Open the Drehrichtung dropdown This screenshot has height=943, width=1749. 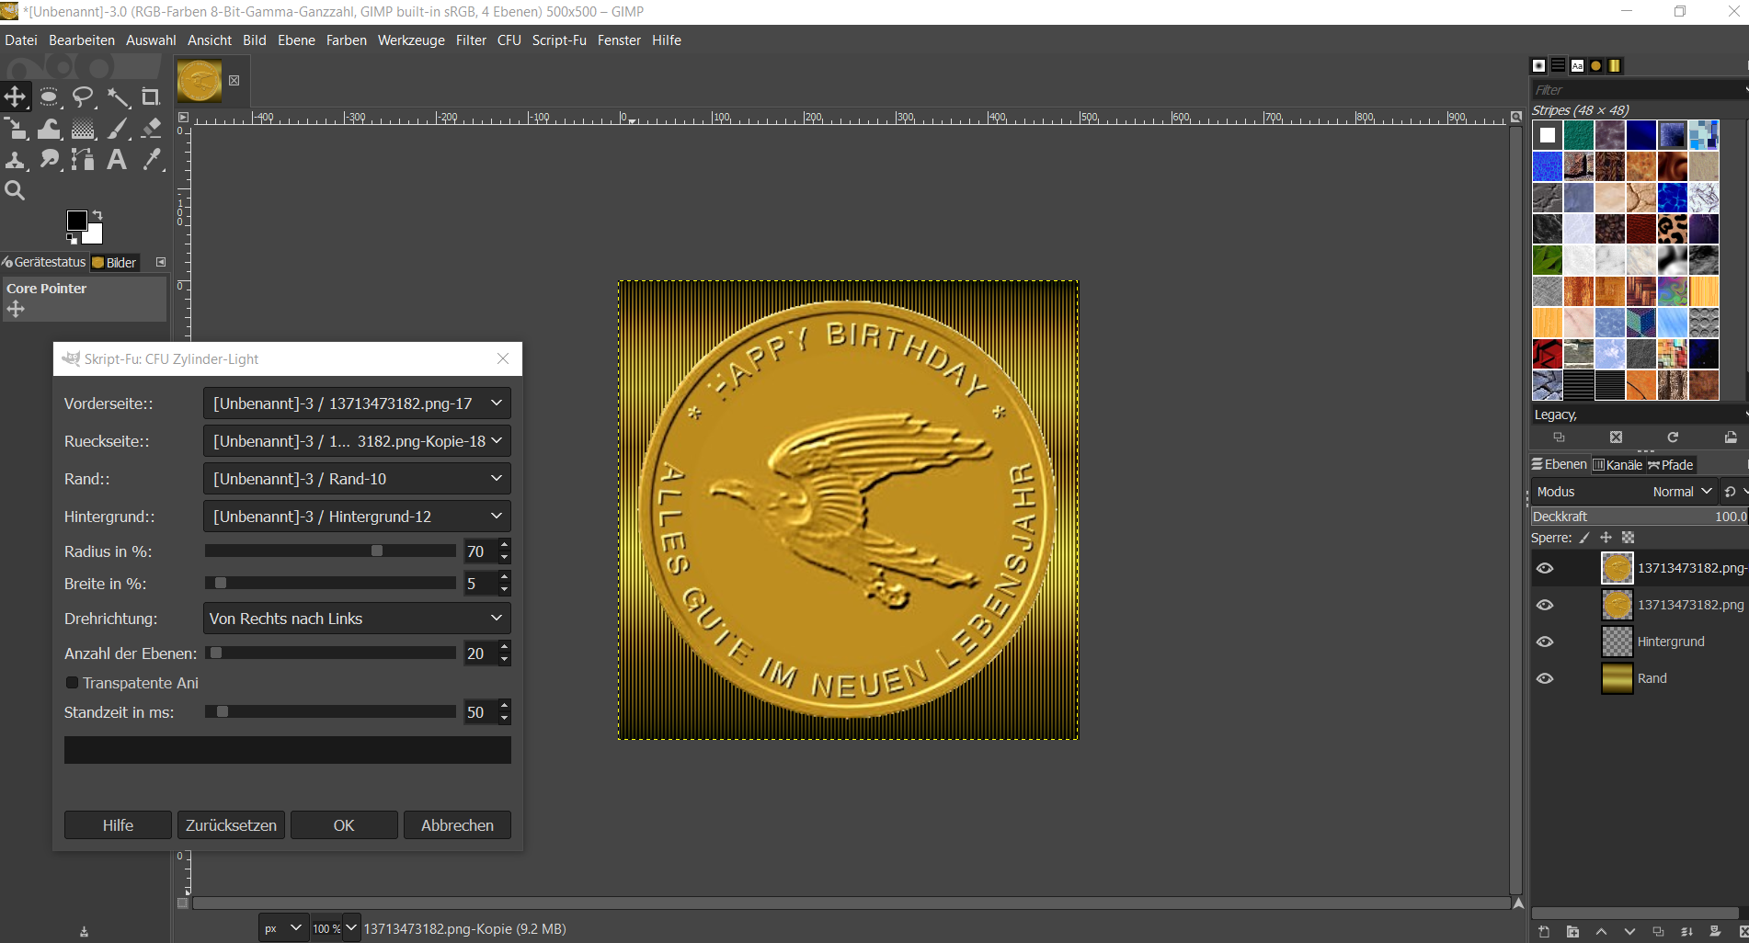pos(357,619)
